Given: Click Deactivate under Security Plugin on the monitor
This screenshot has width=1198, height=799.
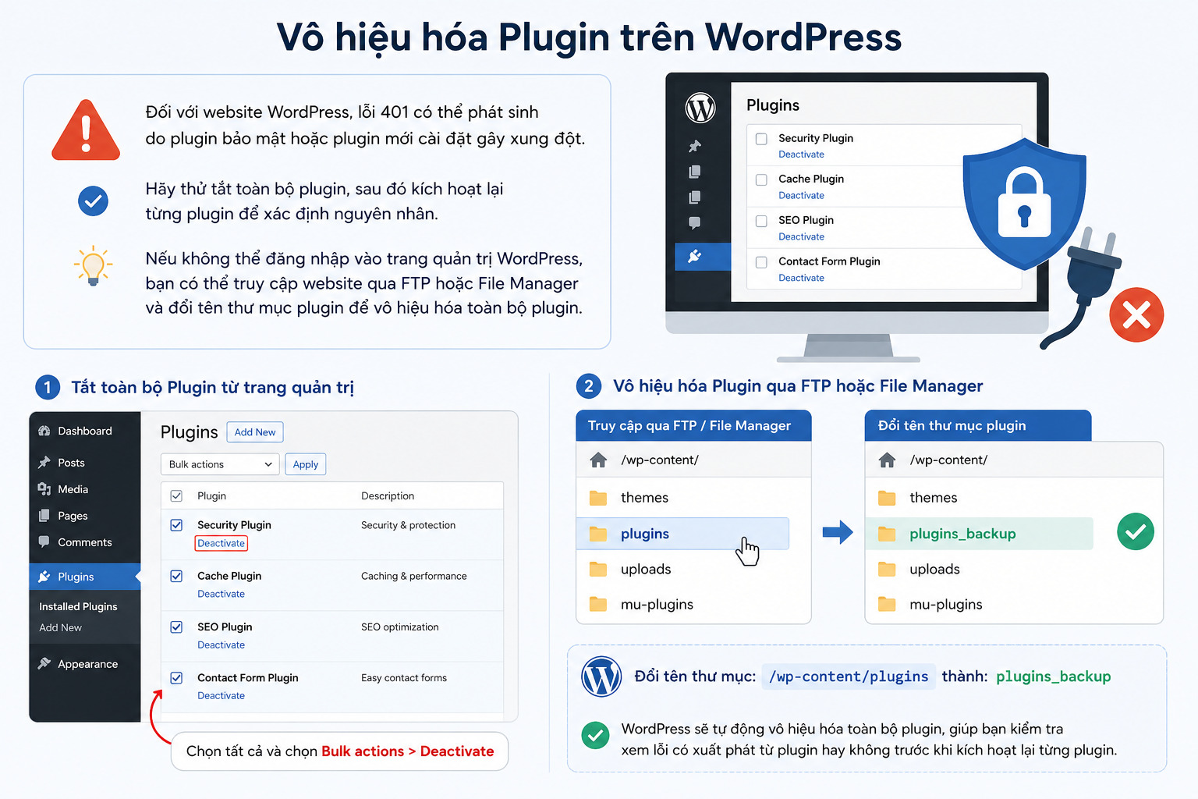Looking at the screenshot, I should [x=801, y=154].
